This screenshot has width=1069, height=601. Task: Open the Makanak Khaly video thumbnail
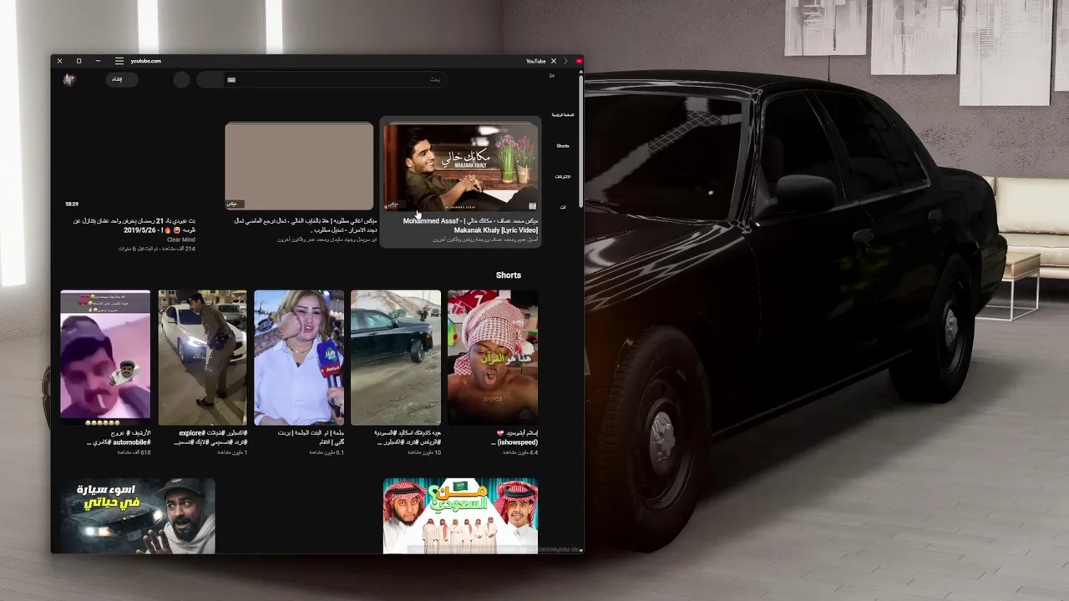point(460,167)
